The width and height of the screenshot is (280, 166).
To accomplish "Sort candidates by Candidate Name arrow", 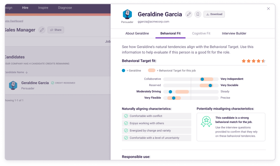I will (27, 72).
